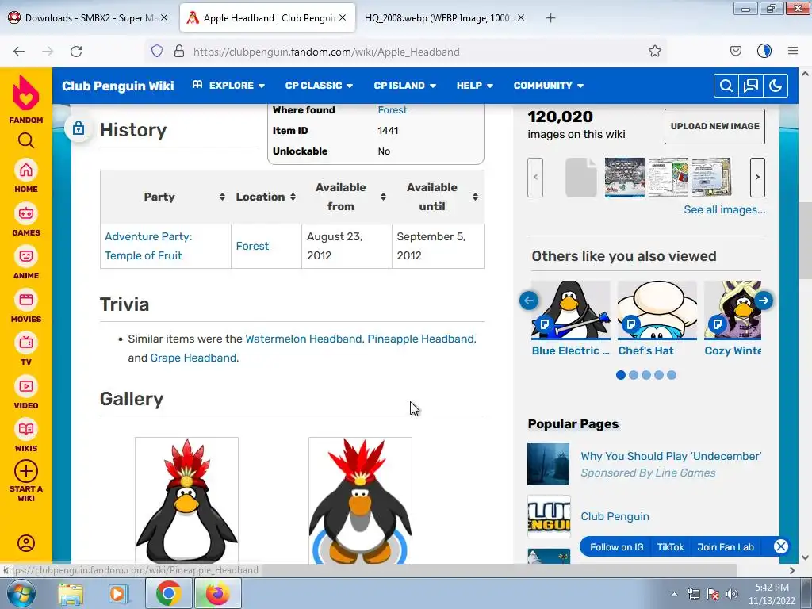Select the fourth carousel dot
This screenshot has height=609, width=812.
(x=659, y=375)
